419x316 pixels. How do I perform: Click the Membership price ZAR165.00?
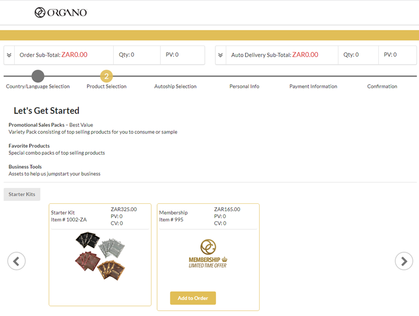227,209
